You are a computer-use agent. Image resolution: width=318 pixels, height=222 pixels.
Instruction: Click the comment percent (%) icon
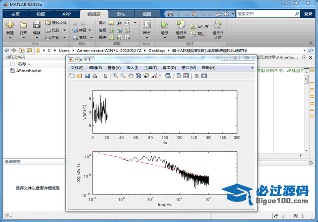coord(112,30)
